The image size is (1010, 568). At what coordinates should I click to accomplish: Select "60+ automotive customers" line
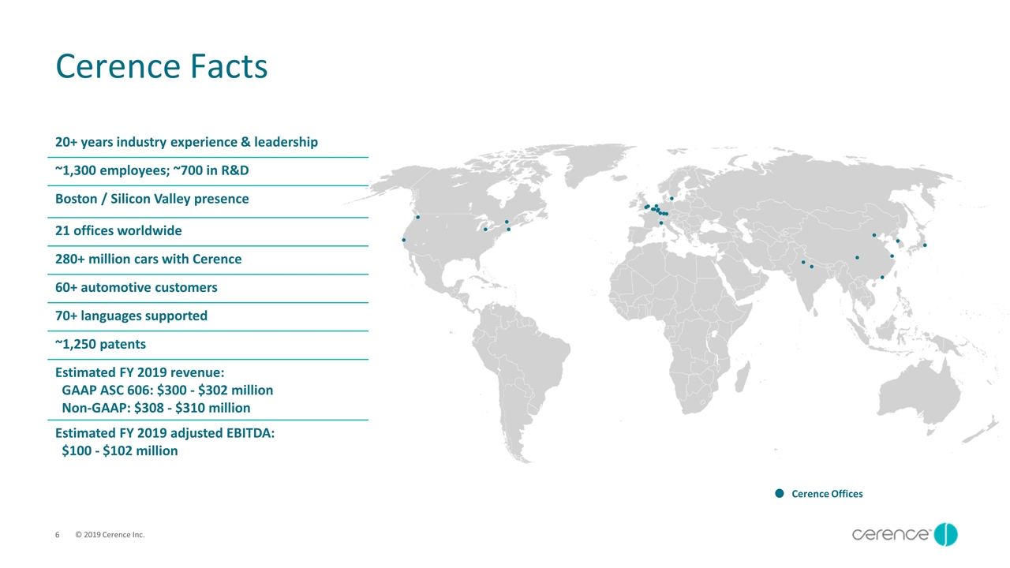point(136,287)
